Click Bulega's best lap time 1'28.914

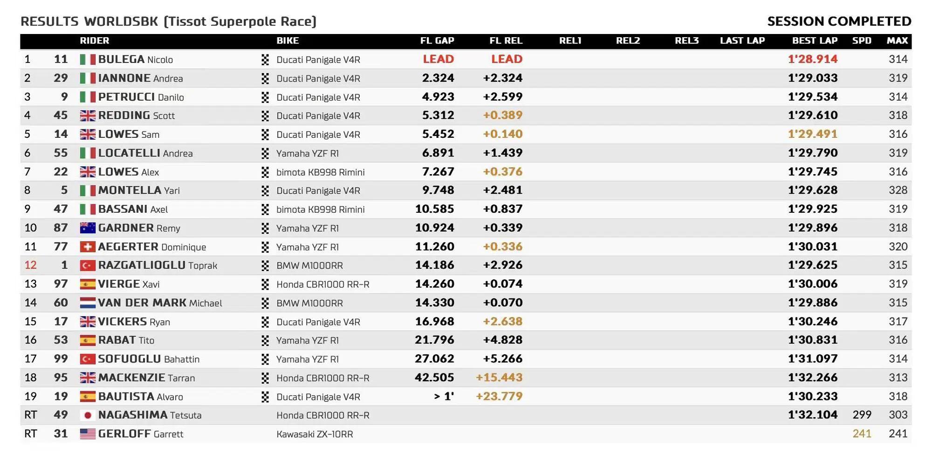(x=812, y=59)
